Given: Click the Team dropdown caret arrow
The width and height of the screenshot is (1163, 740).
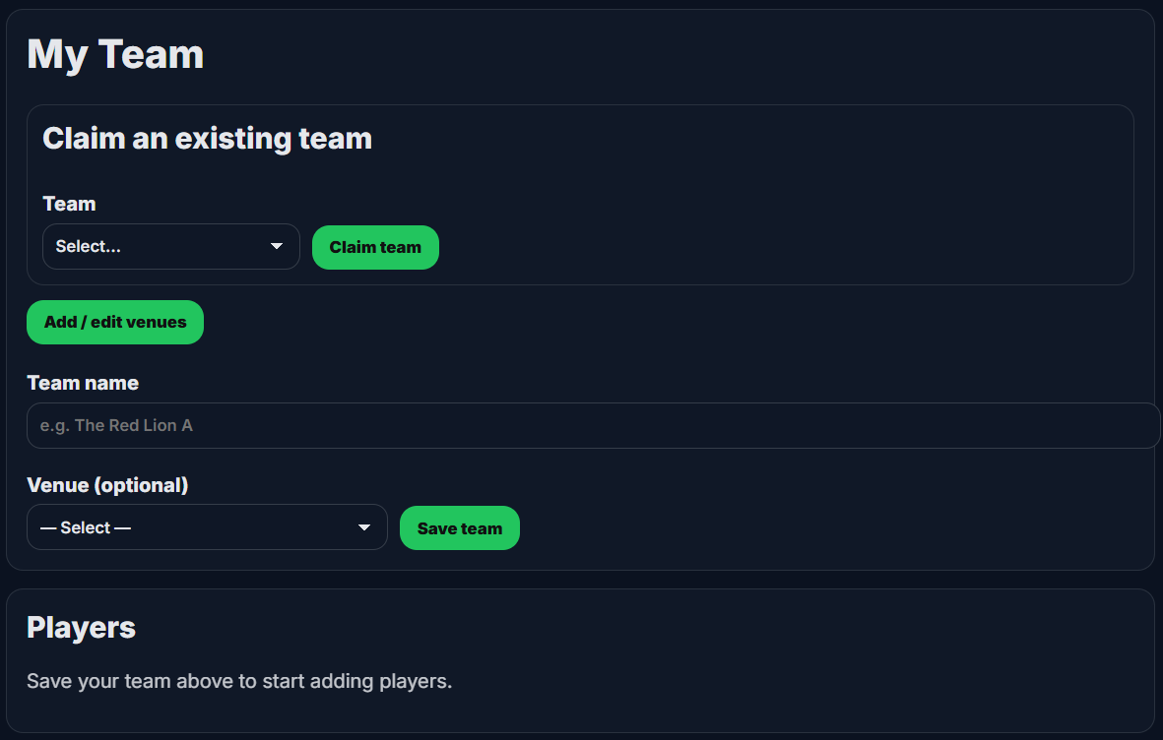Looking at the screenshot, I should [277, 246].
